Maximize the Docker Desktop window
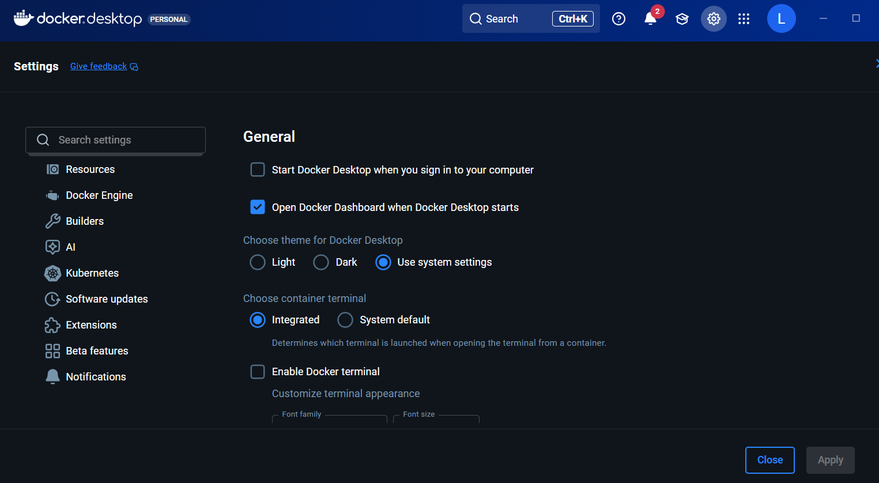Viewport: 879px width, 483px height. [x=856, y=18]
